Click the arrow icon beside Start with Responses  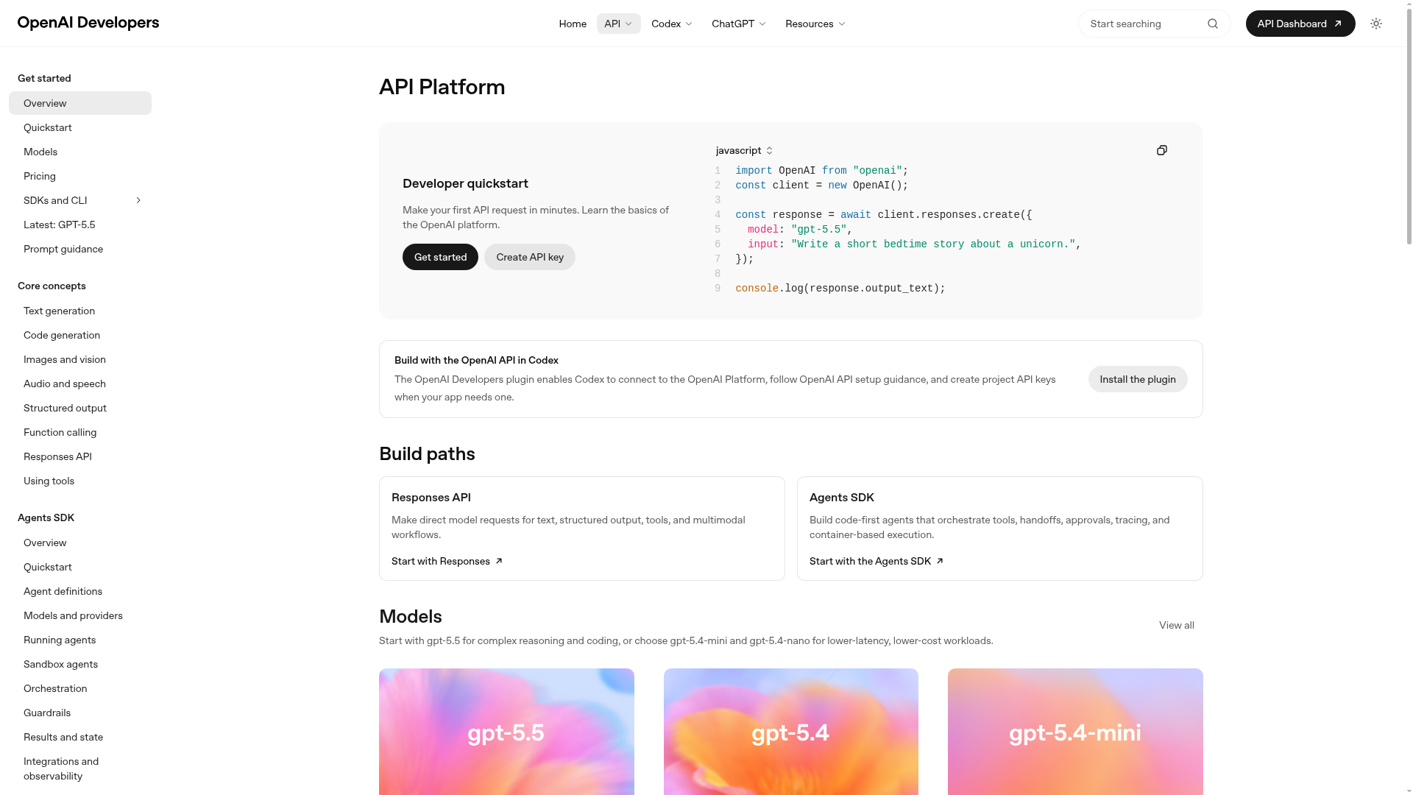[499, 561]
